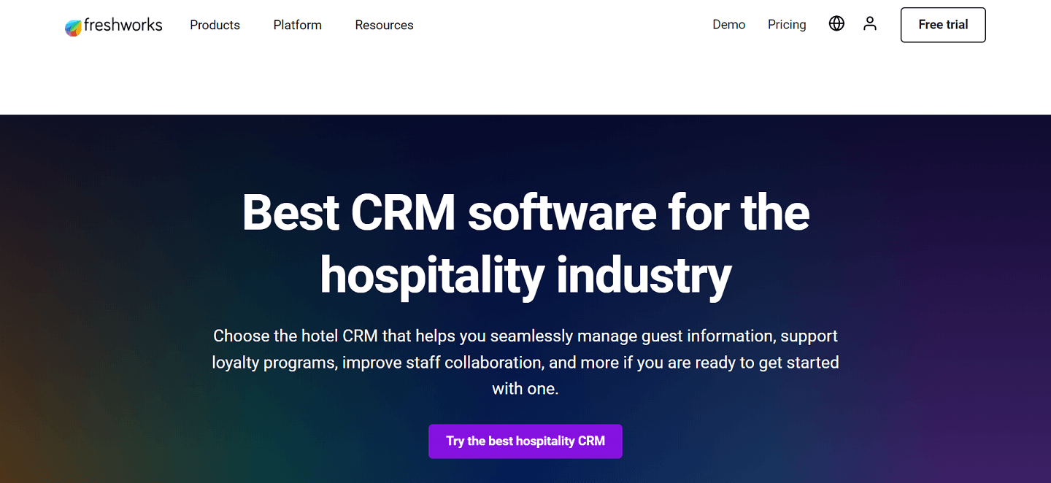
Task: Open the Products navigation menu
Action: pos(215,25)
